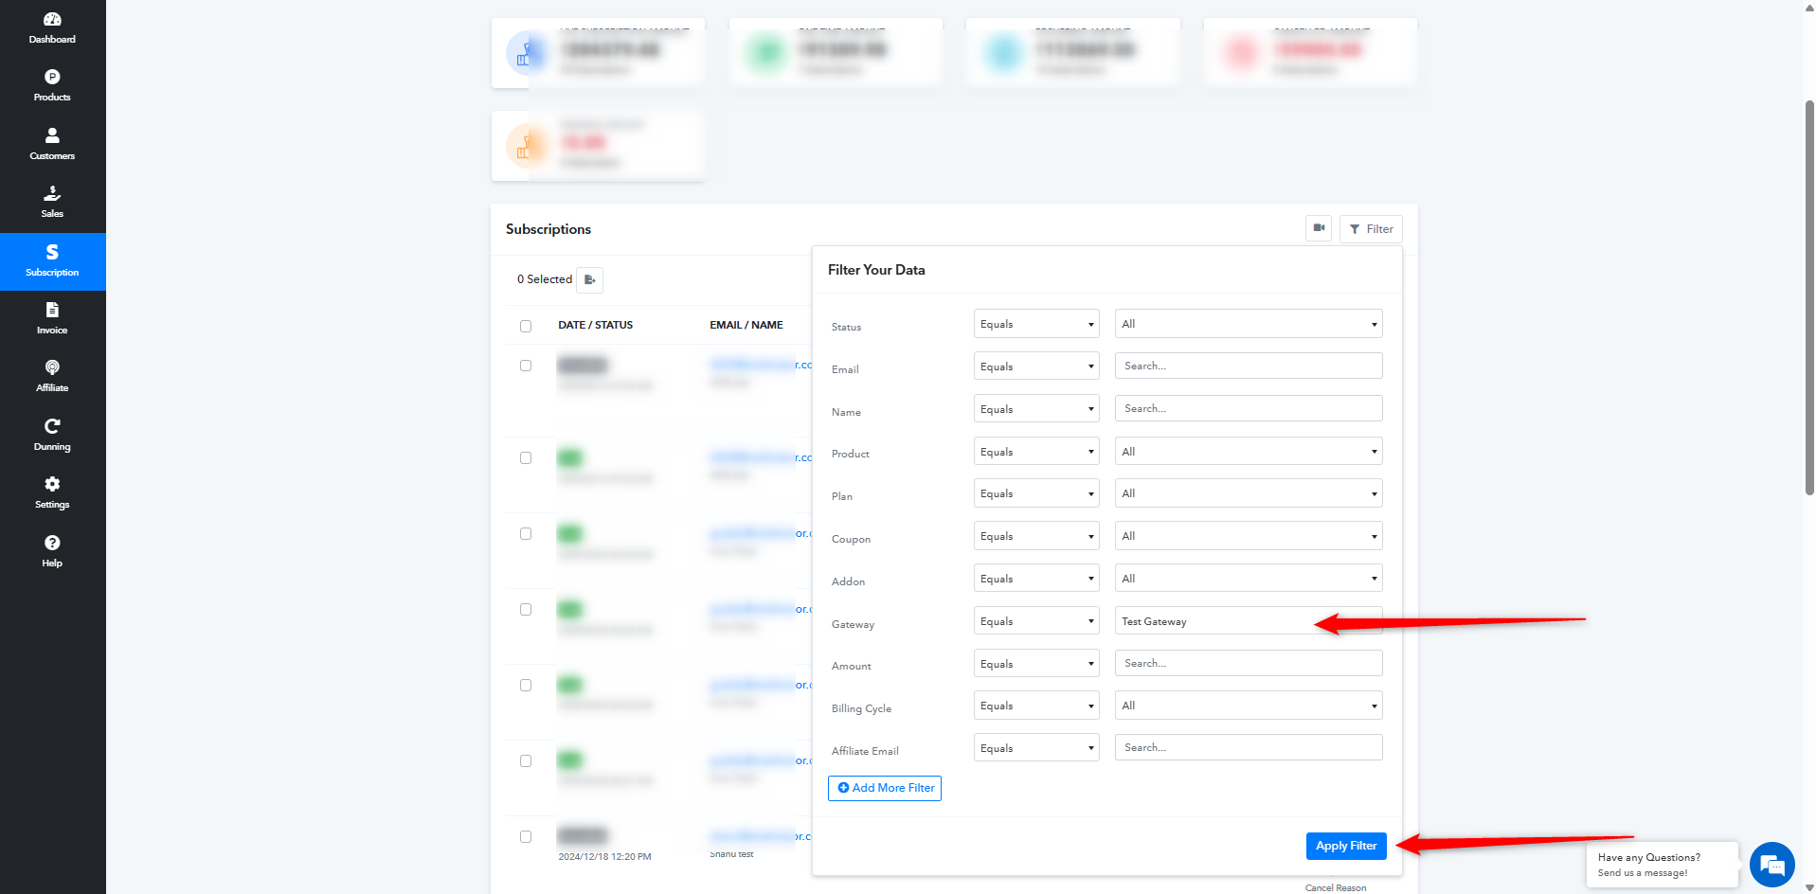Click the Apply Filter button
Screen dimensions: 1816x894
coord(1345,846)
